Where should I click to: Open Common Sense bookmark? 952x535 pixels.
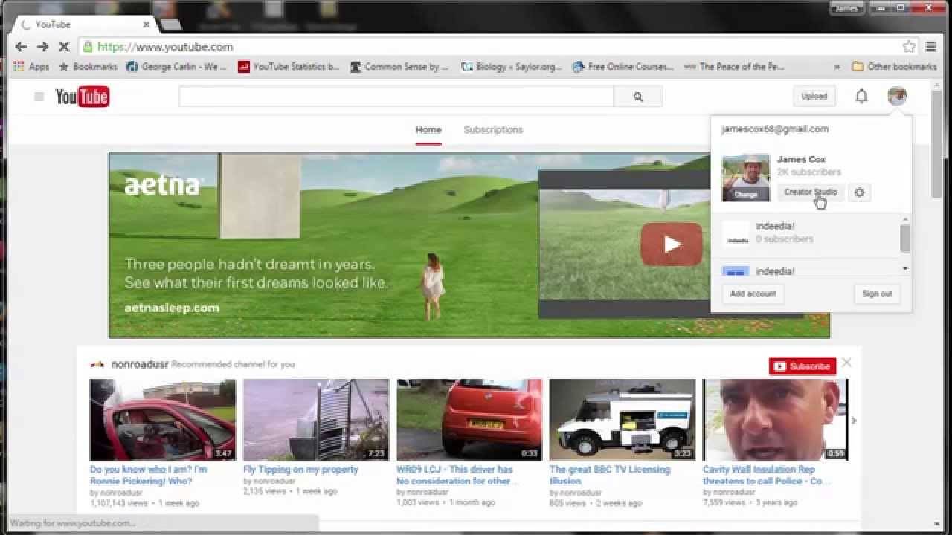[399, 67]
